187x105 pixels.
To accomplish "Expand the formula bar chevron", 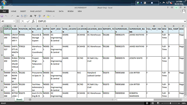I will pyautogui.click(x=185, y=21).
